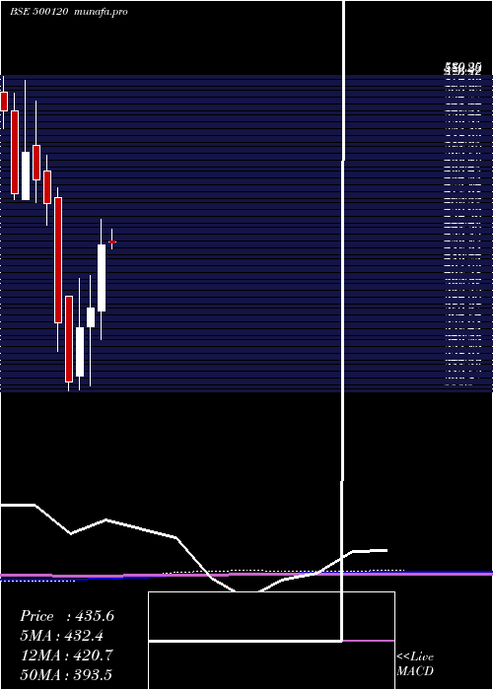
Task: Click the BSE 500120 ticker label
Action: [x=38, y=12]
